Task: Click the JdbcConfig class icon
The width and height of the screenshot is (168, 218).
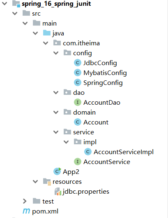Action: pos(78,63)
